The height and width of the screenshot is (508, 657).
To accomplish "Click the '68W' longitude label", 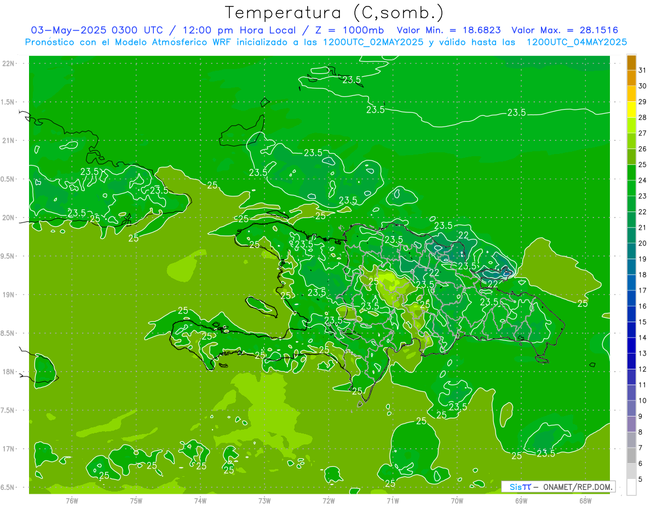I will [x=585, y=501].
